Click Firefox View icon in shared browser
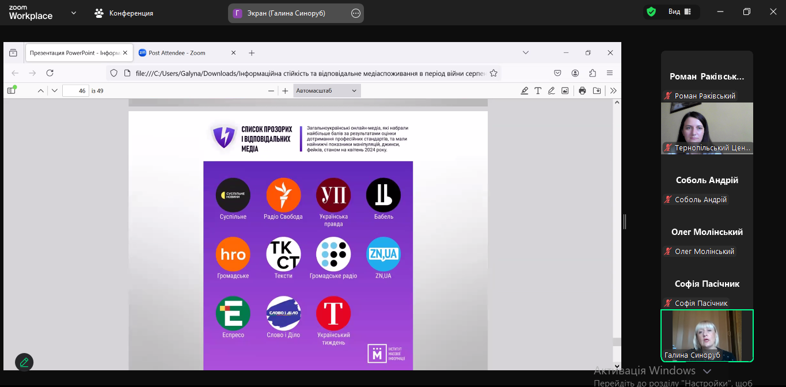Viewport: 786px width, 387px height. click(x=13, y=52)
